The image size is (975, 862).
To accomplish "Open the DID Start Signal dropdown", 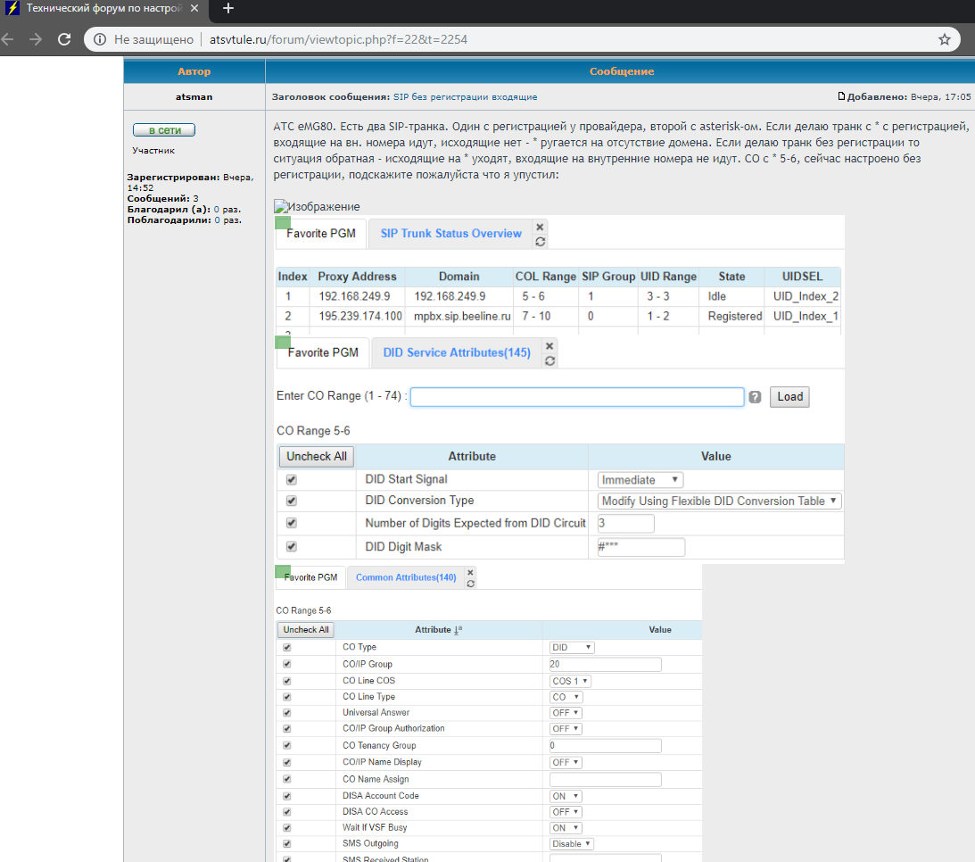I will point(641,480).
